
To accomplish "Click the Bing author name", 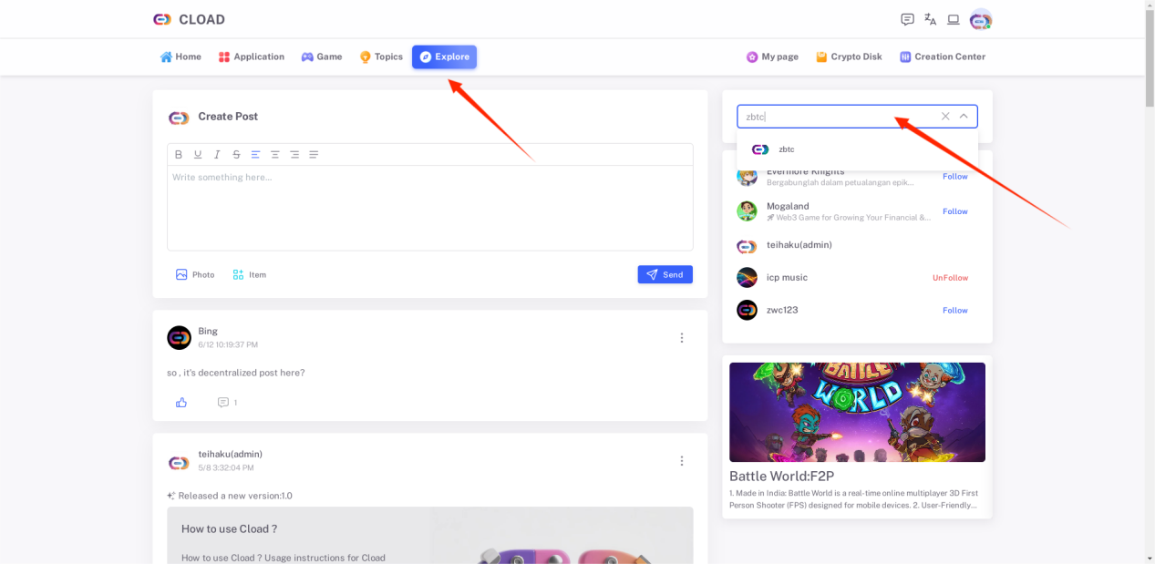I will click(208, 331).
